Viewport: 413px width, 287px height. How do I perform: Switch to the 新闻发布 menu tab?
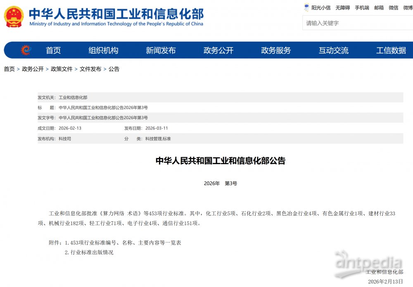[161, 50]
